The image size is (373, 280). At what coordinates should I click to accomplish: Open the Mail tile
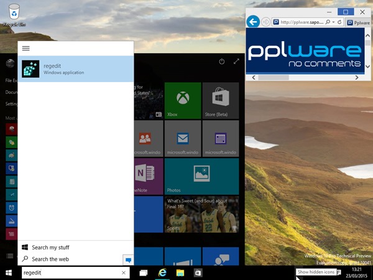click(x=183, y=138)
